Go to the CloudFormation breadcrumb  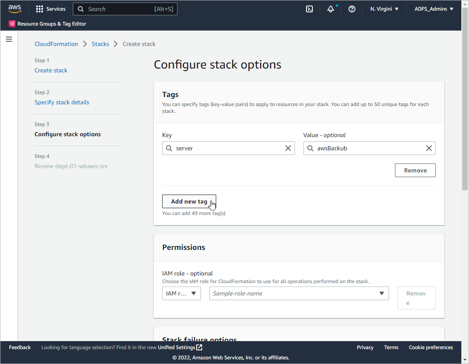pos(56,44)
